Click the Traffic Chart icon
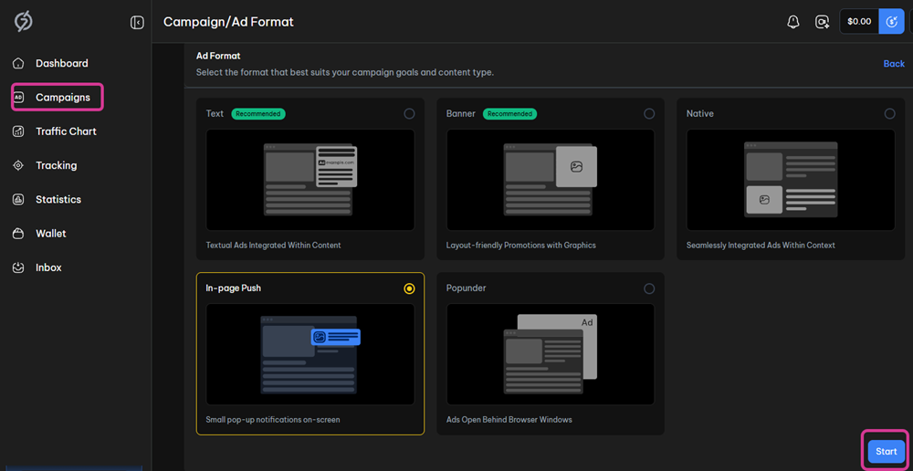Screen dimensions: 913x471 [x=18, y=131]
